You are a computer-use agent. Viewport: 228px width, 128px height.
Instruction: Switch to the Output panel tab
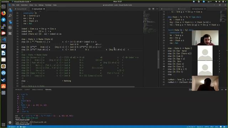27,90
